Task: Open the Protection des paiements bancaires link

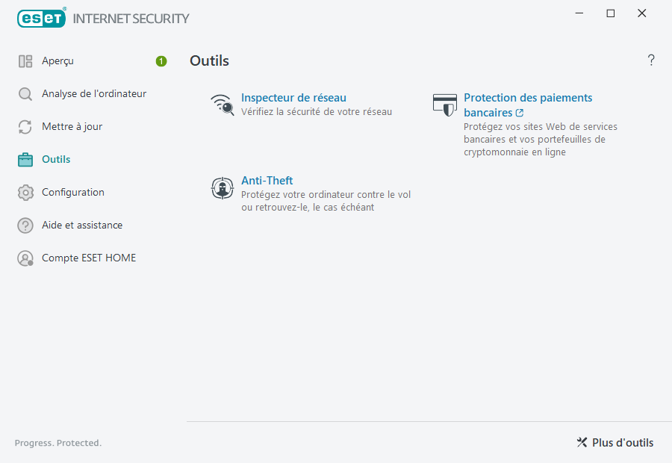Action: [x=528, y=97]
